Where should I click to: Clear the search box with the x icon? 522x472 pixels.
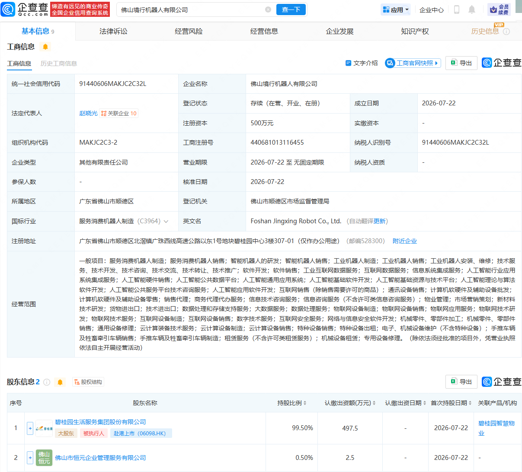click(268, 10)
